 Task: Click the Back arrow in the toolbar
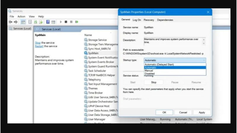(x=10, y=22)
